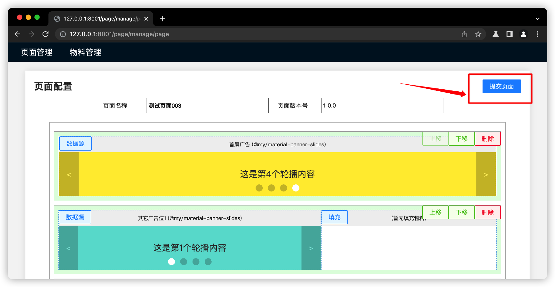Image resolution: width=555 pixels, height=287 pixels.
Task: Select fourth dot of yellow banner carousel
Action: pos(296,188)
